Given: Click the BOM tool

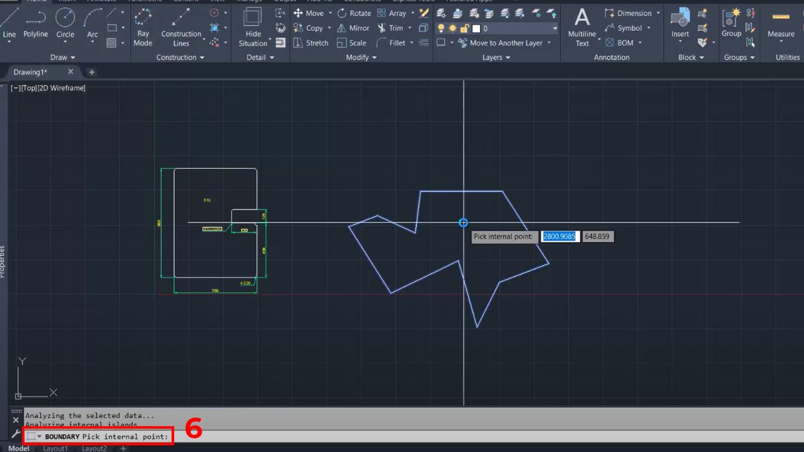Looking at the screenshot, I should (x=619, y=43).
